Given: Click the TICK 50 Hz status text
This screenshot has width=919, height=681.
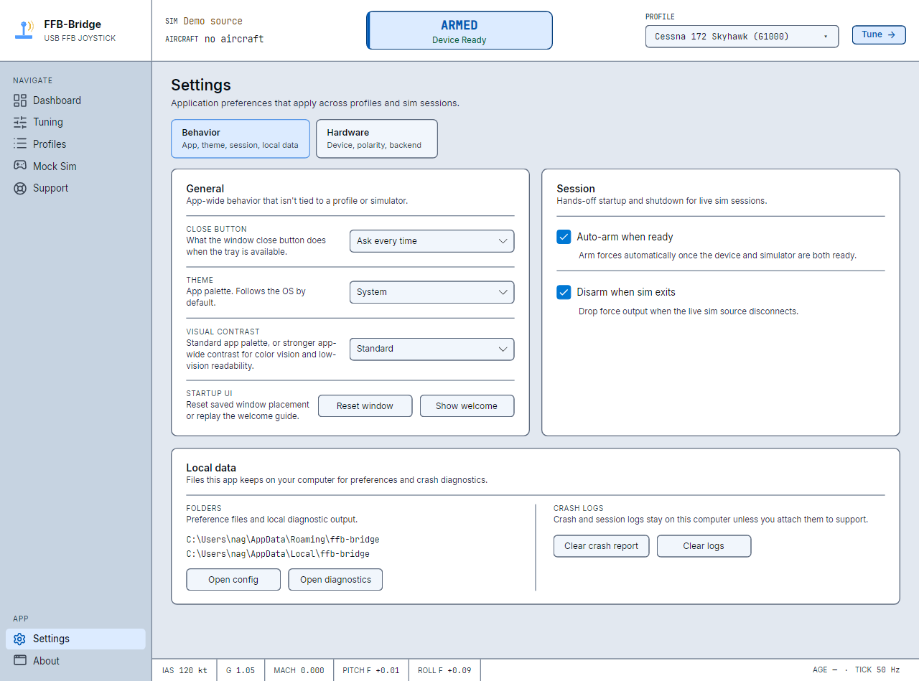Looking at the screenshot, I should (x=877, y=670).
